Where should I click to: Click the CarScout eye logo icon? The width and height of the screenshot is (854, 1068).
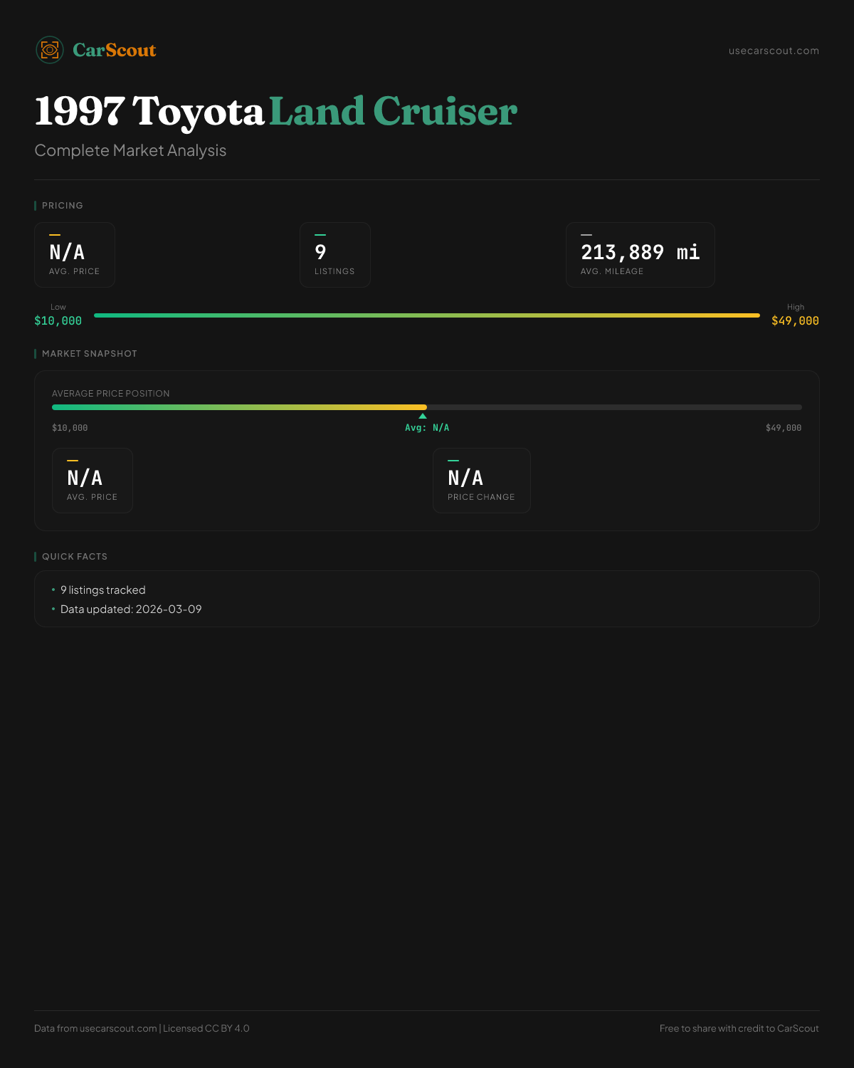tap(50, 50)
